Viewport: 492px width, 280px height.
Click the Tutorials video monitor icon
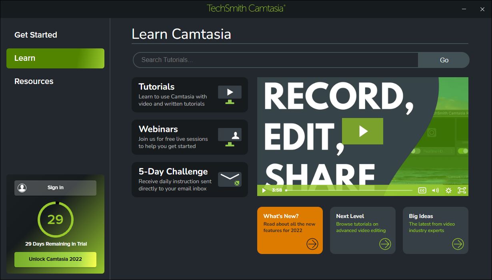click(230, 95)
